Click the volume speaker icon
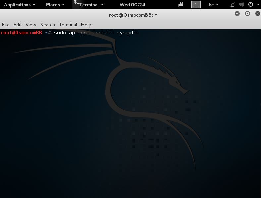Image resolution: width=261 pixels, height=198 pixels. pos(241,5)
